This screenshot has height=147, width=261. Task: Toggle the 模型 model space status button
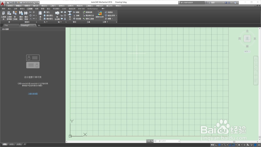pyautogui.click(x=212, y=145)
